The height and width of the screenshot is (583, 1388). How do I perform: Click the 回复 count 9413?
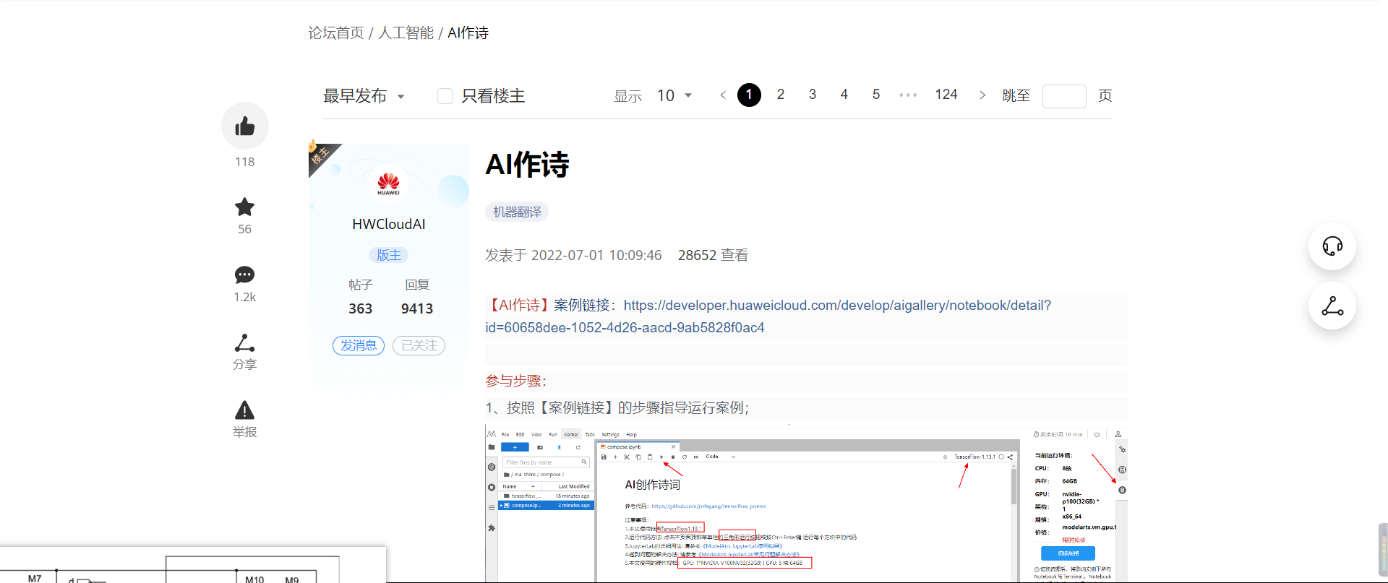point(417,308)
